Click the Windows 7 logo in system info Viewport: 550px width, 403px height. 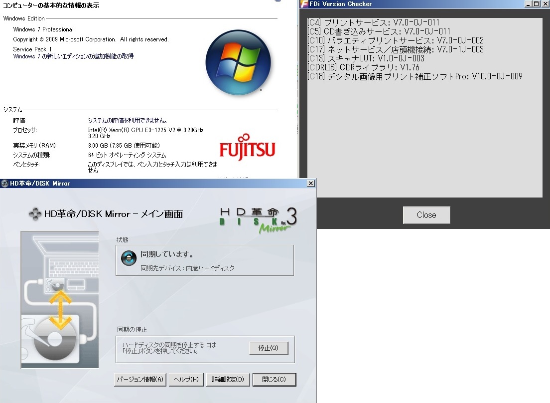(x=238, y=62)
